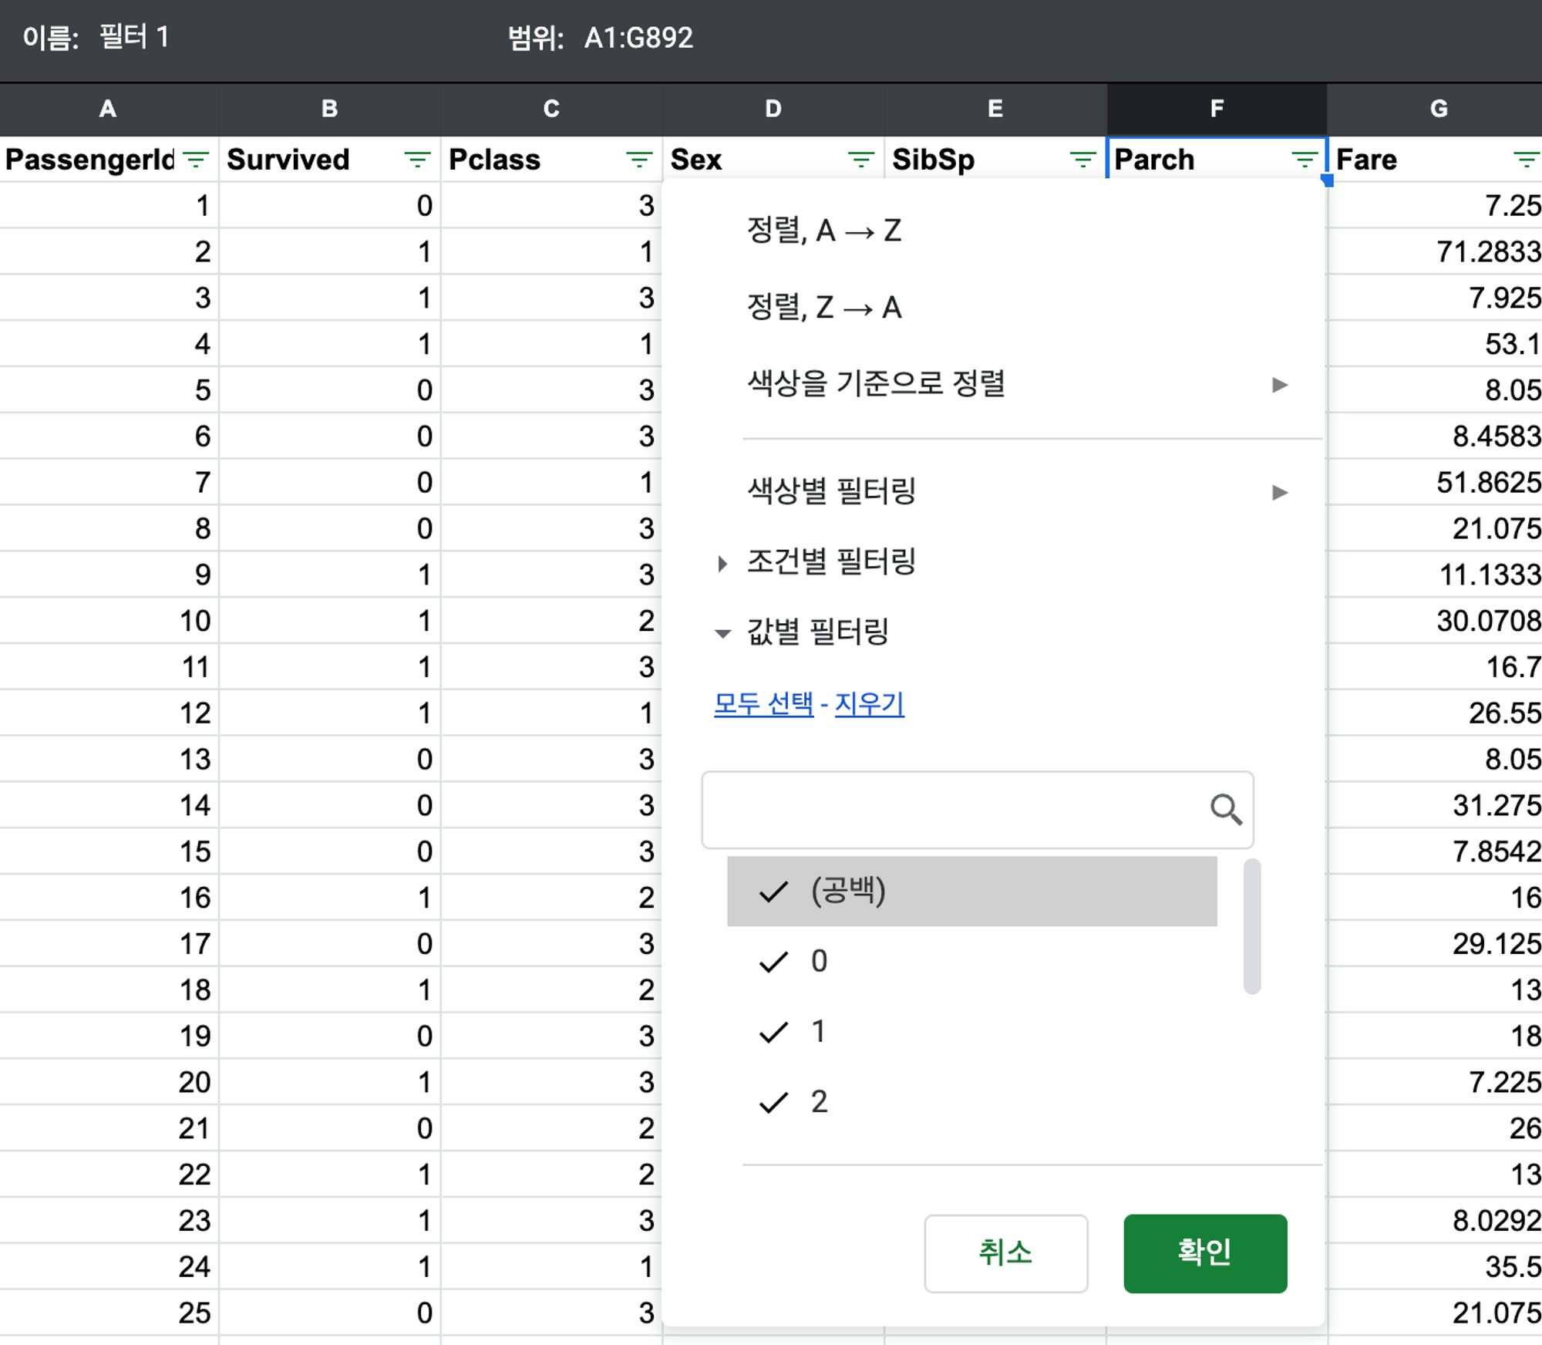Viewport: 1542px width, 1345px height.
Task: Click the filter values list scrollbar
Action: [x=1252, y=925]
